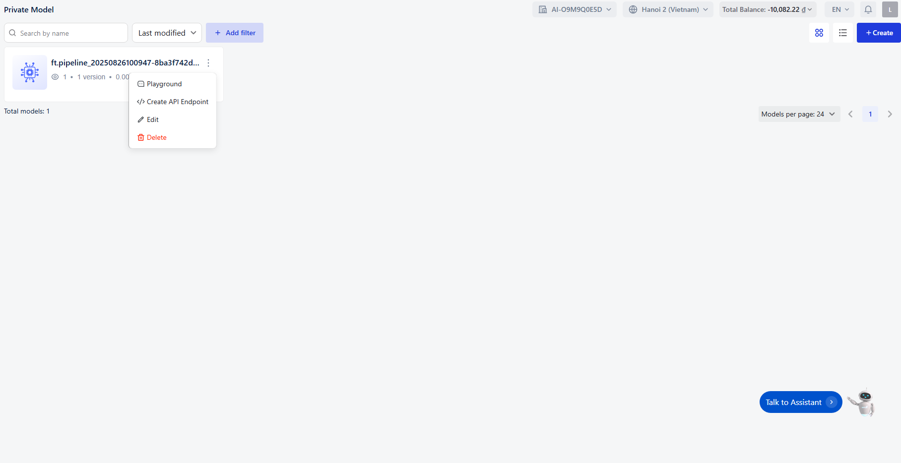Go to previous page arrow
The image size is (901, 463).
click(850, 114)
